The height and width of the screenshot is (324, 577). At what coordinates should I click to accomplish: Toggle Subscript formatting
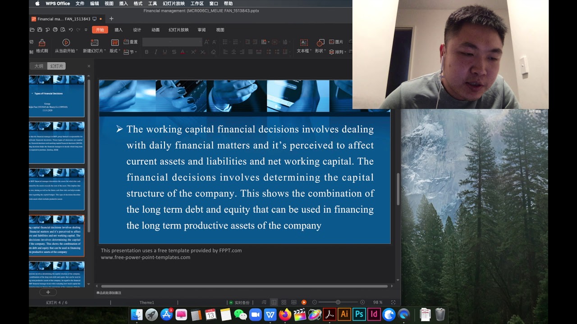(203, 52)
